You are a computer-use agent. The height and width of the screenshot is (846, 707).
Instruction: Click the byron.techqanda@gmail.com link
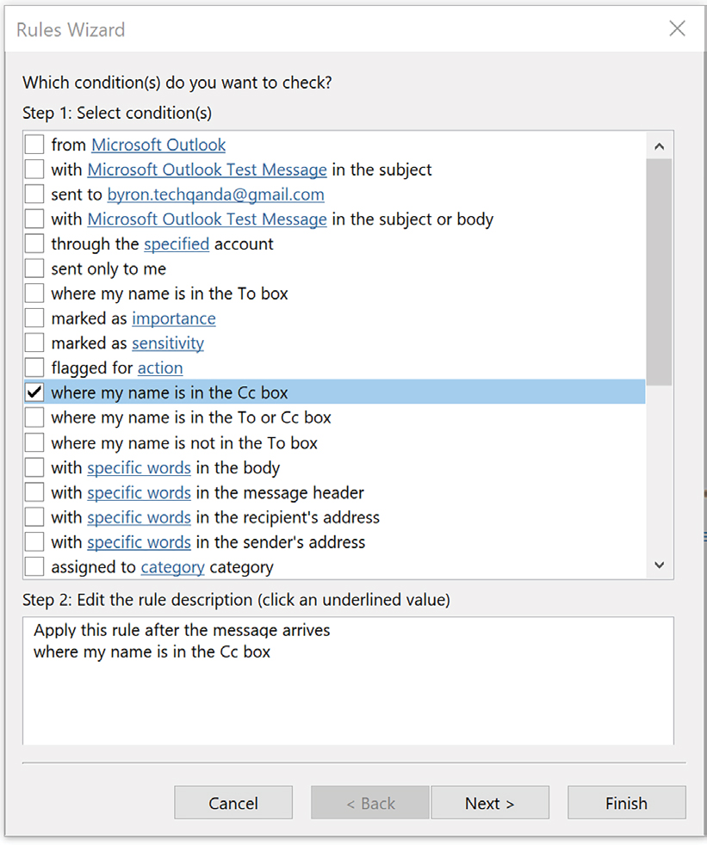[215, 195]
